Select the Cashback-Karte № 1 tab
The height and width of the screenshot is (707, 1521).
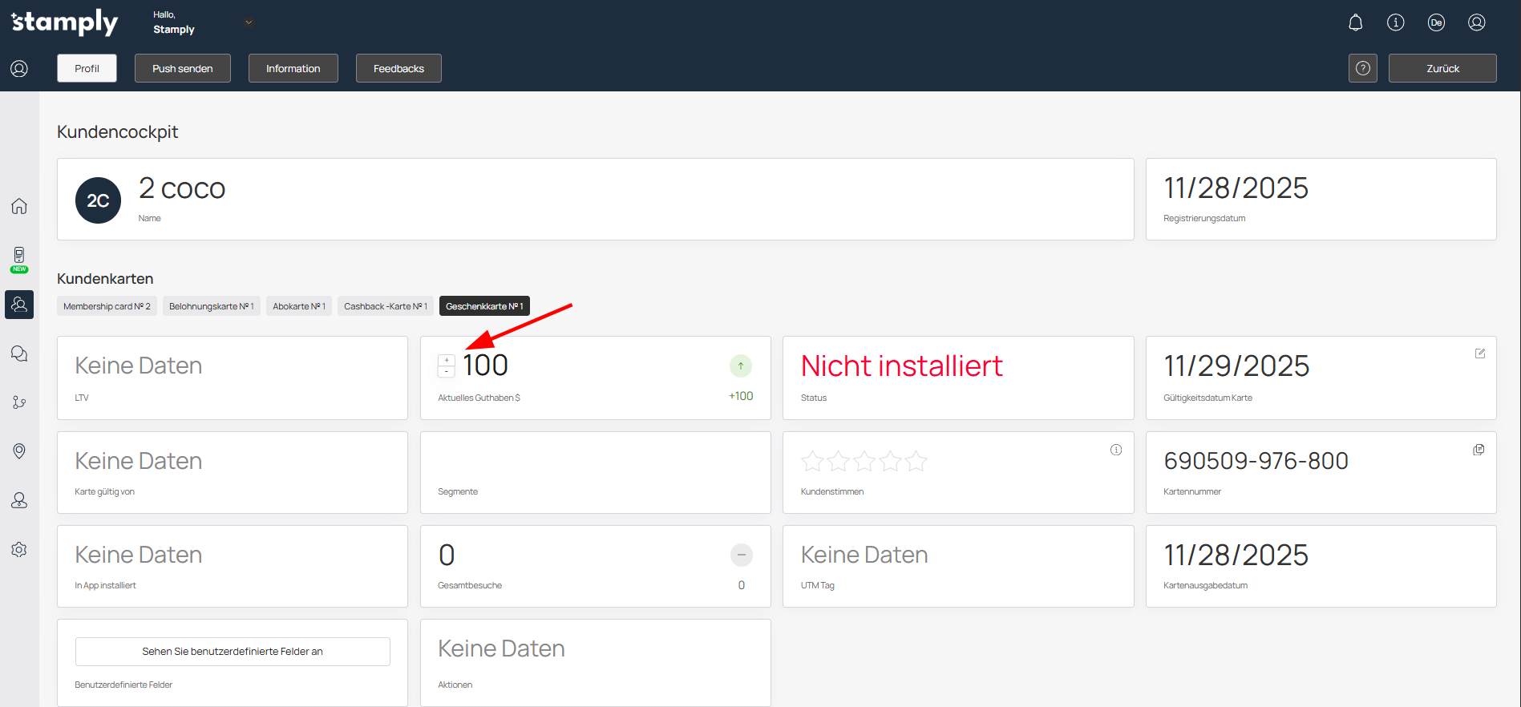pos(385,306)
